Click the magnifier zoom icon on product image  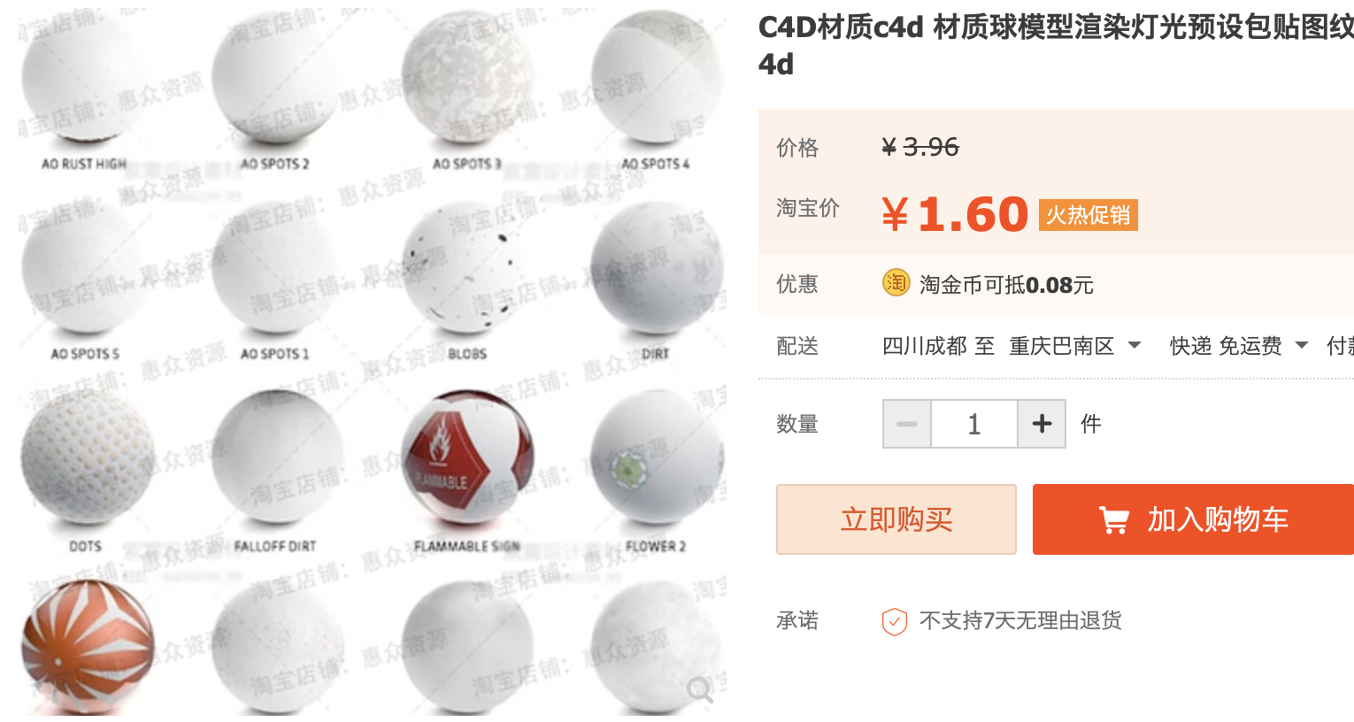tap(699, 689)
